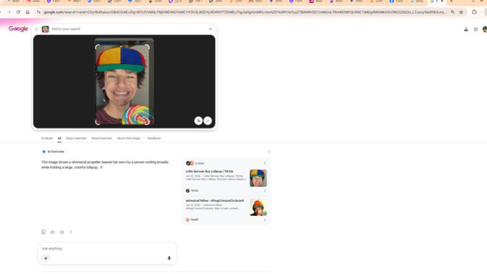Give thumbs down to AI Overview

(62, 232)
